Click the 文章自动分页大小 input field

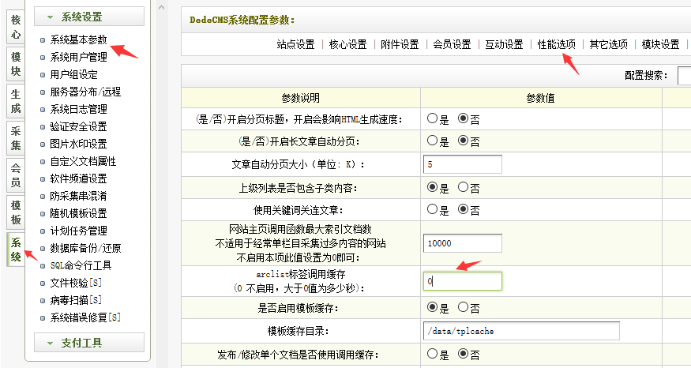(x=463, y=164)
